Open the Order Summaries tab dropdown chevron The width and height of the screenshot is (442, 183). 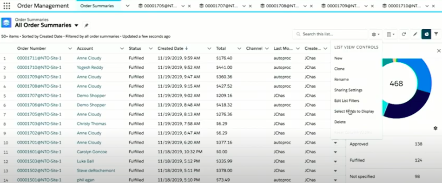click(127, 6)
